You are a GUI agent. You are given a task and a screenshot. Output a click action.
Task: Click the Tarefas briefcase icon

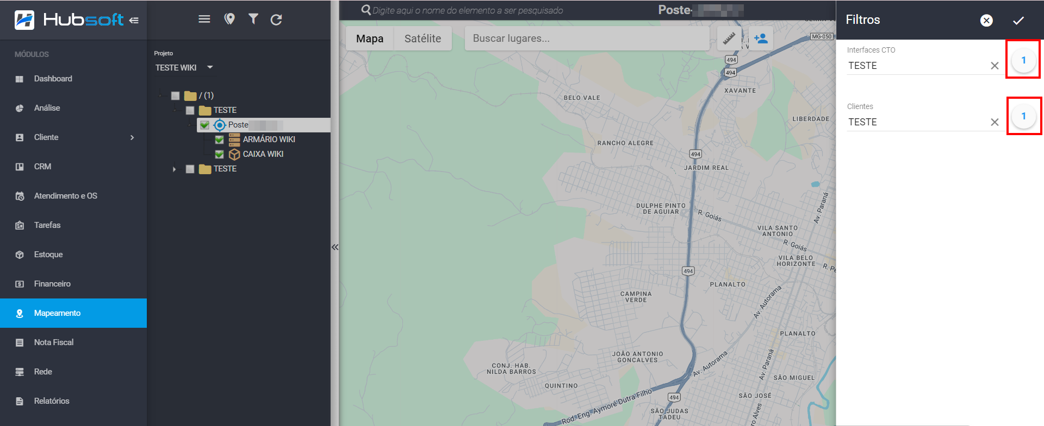(20, 225)
